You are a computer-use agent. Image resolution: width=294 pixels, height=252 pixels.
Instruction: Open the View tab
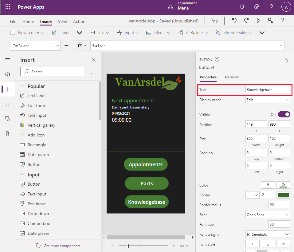coord(62,22)
